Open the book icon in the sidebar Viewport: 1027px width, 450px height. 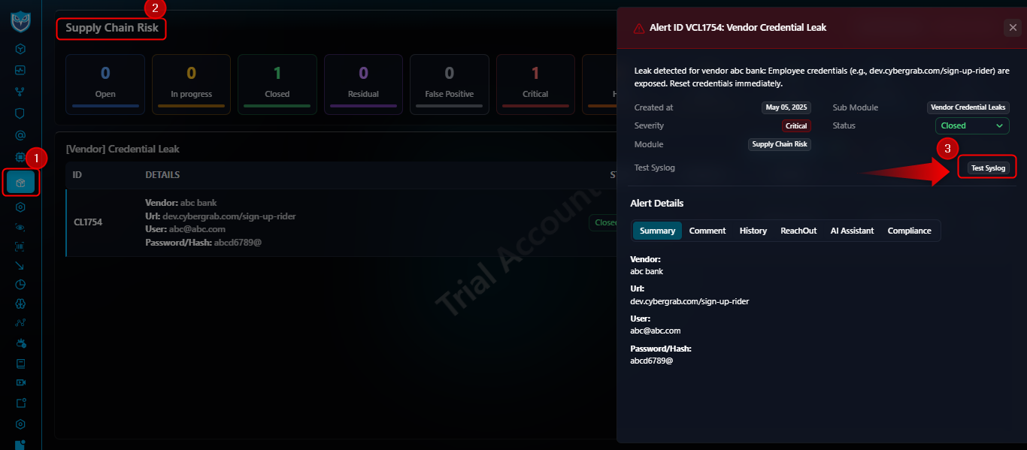point(21,364)
